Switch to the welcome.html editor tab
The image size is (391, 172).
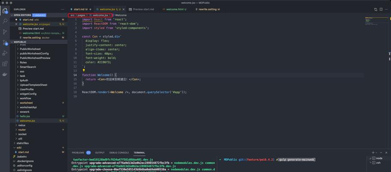pyautogui.click(x=174, y=9)
